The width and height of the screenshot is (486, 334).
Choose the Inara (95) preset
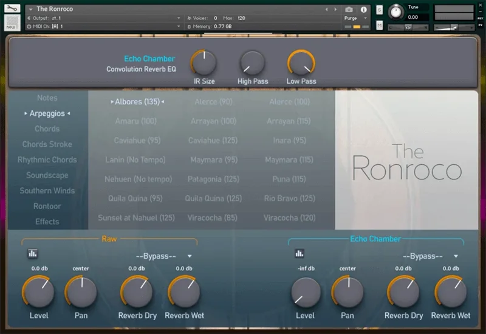pyautogui.click(x=290, y=141)
